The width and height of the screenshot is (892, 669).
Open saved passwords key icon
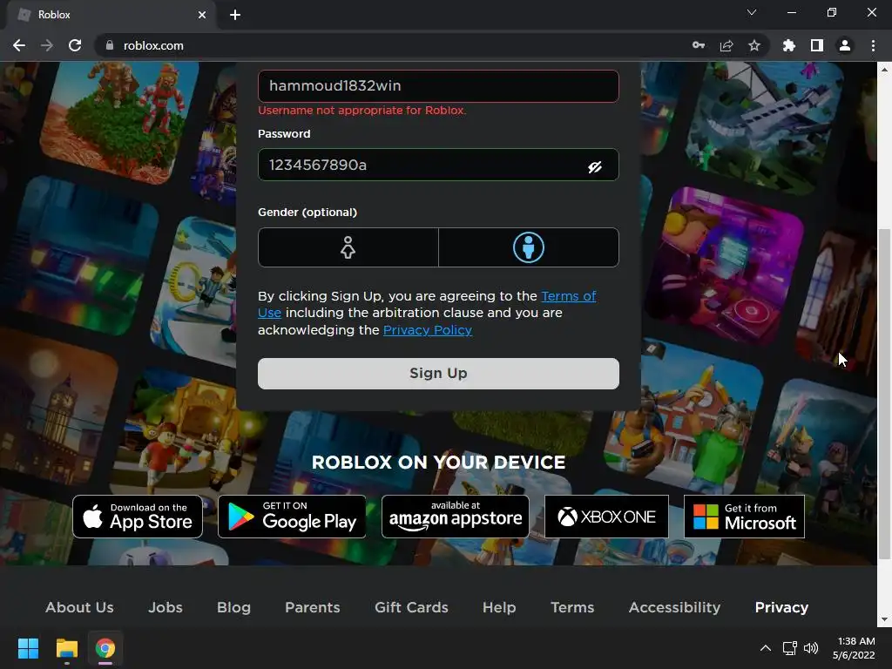(x=699, y=45)
